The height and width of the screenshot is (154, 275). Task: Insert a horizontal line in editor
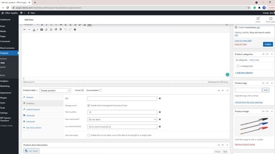click(29, 30)
